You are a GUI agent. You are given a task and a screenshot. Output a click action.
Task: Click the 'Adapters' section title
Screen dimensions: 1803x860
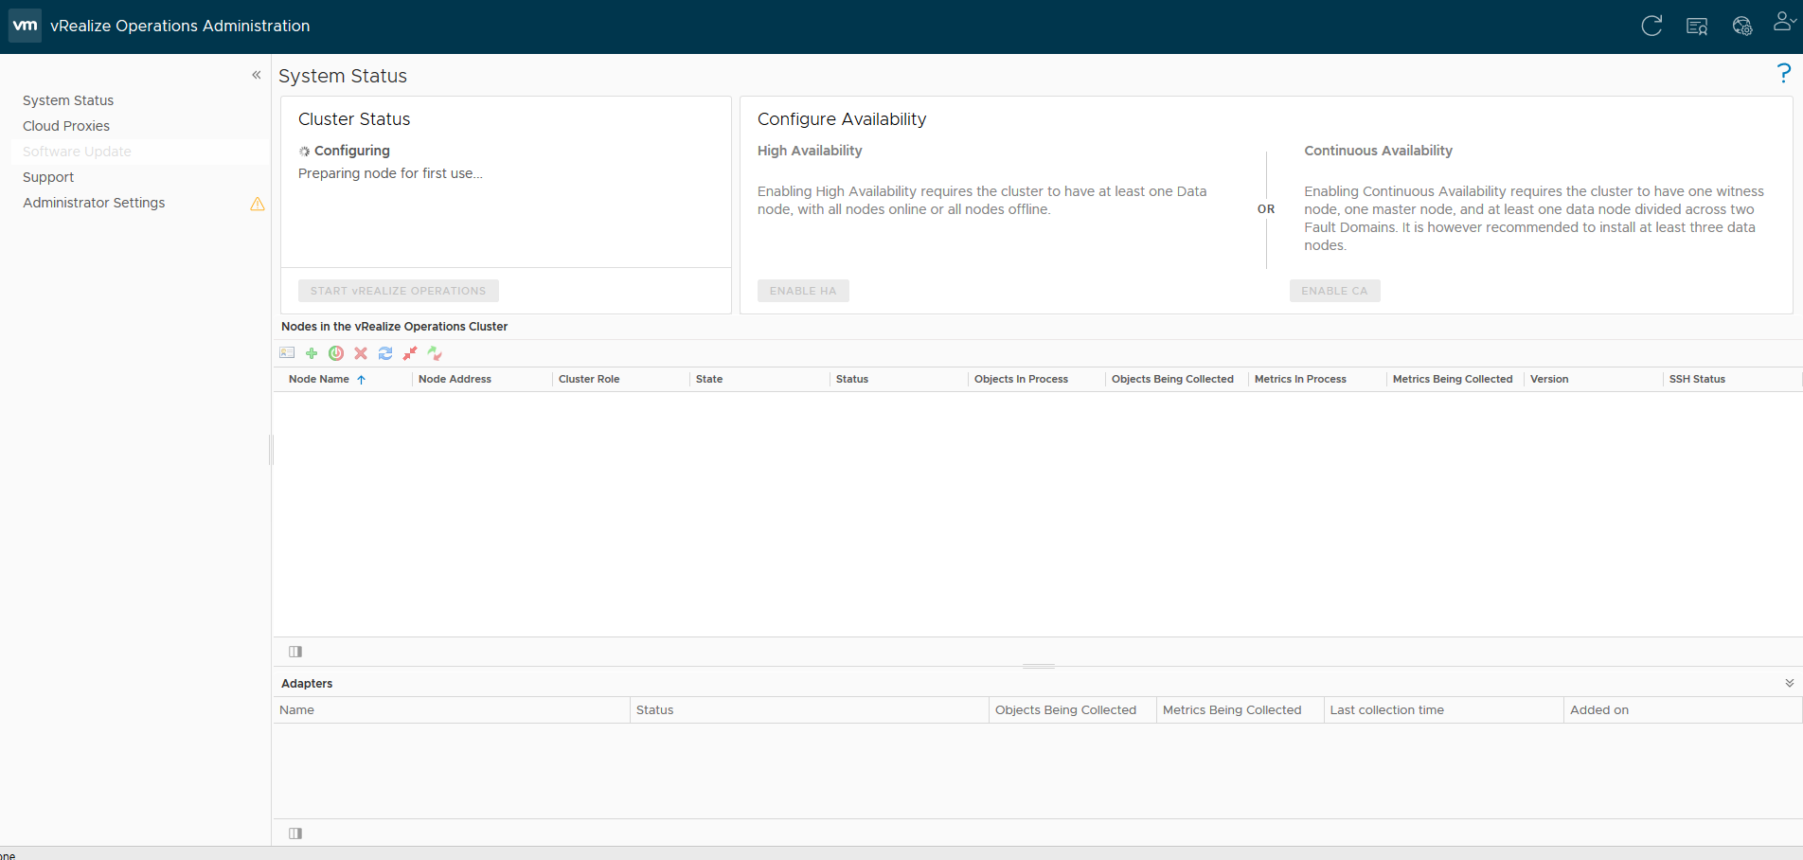point(307,684)
